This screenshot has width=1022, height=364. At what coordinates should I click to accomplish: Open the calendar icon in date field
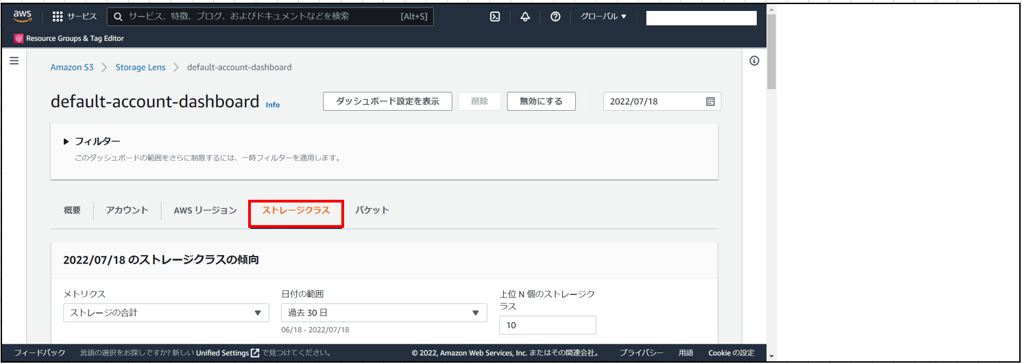coord(710,101)
